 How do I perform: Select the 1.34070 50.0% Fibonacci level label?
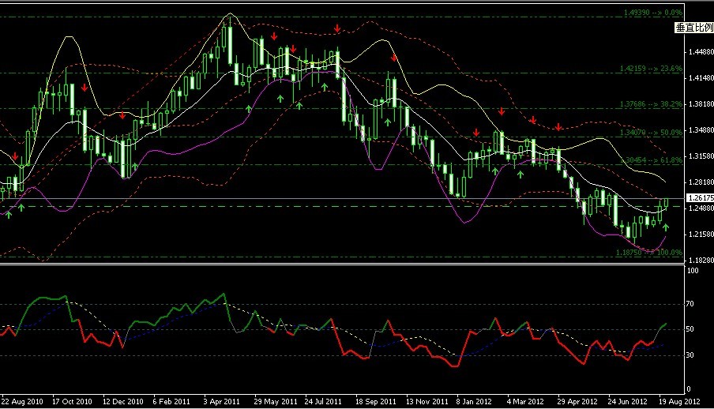click(x=651, y=133)
